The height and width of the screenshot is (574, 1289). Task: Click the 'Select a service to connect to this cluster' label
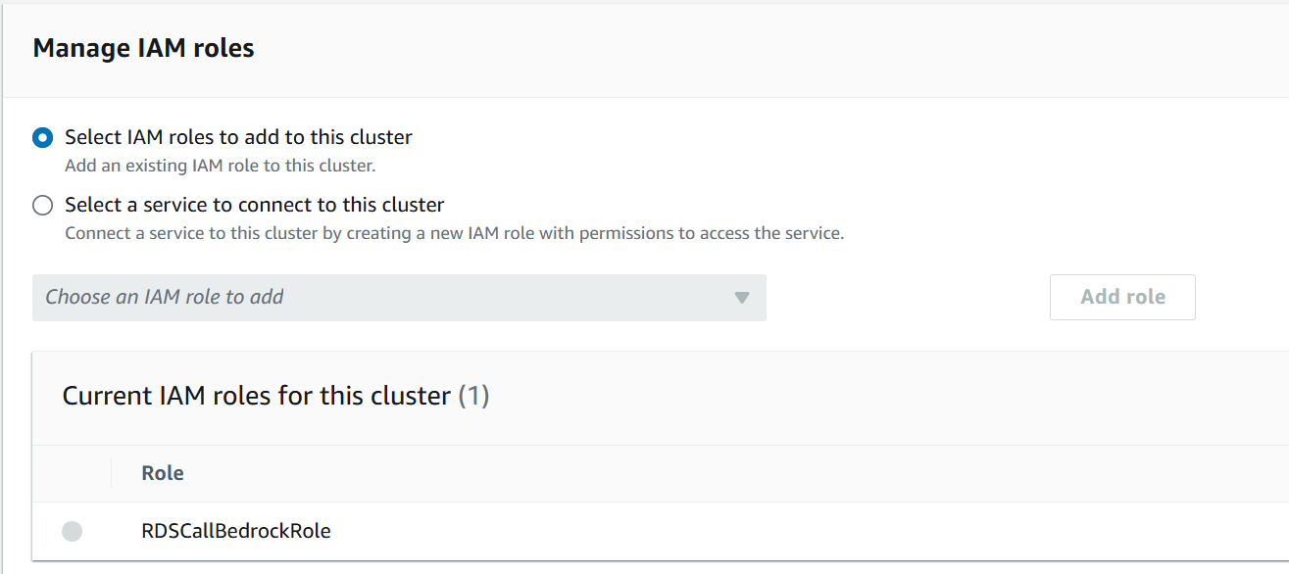click(254, 205)
